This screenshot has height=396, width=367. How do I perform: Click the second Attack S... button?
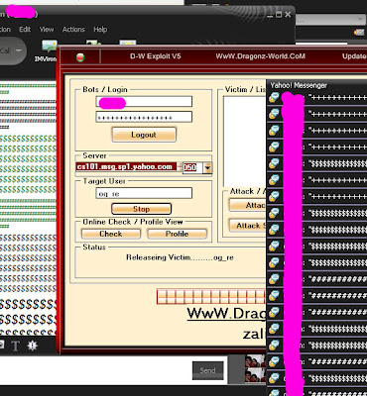(248, 226)
